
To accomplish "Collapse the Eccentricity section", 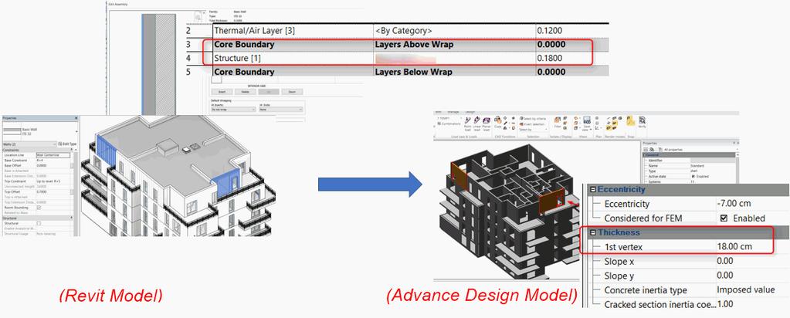I will pyautogui.click(x=592, y=190).
